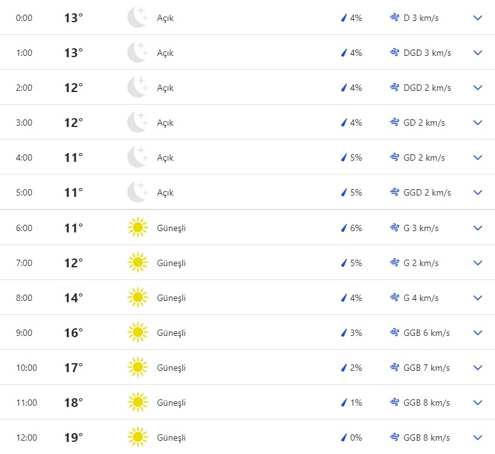Click the wind icon beside D 3 km/s
Viewport: 495px width, 454px height.
pos(395,18)
